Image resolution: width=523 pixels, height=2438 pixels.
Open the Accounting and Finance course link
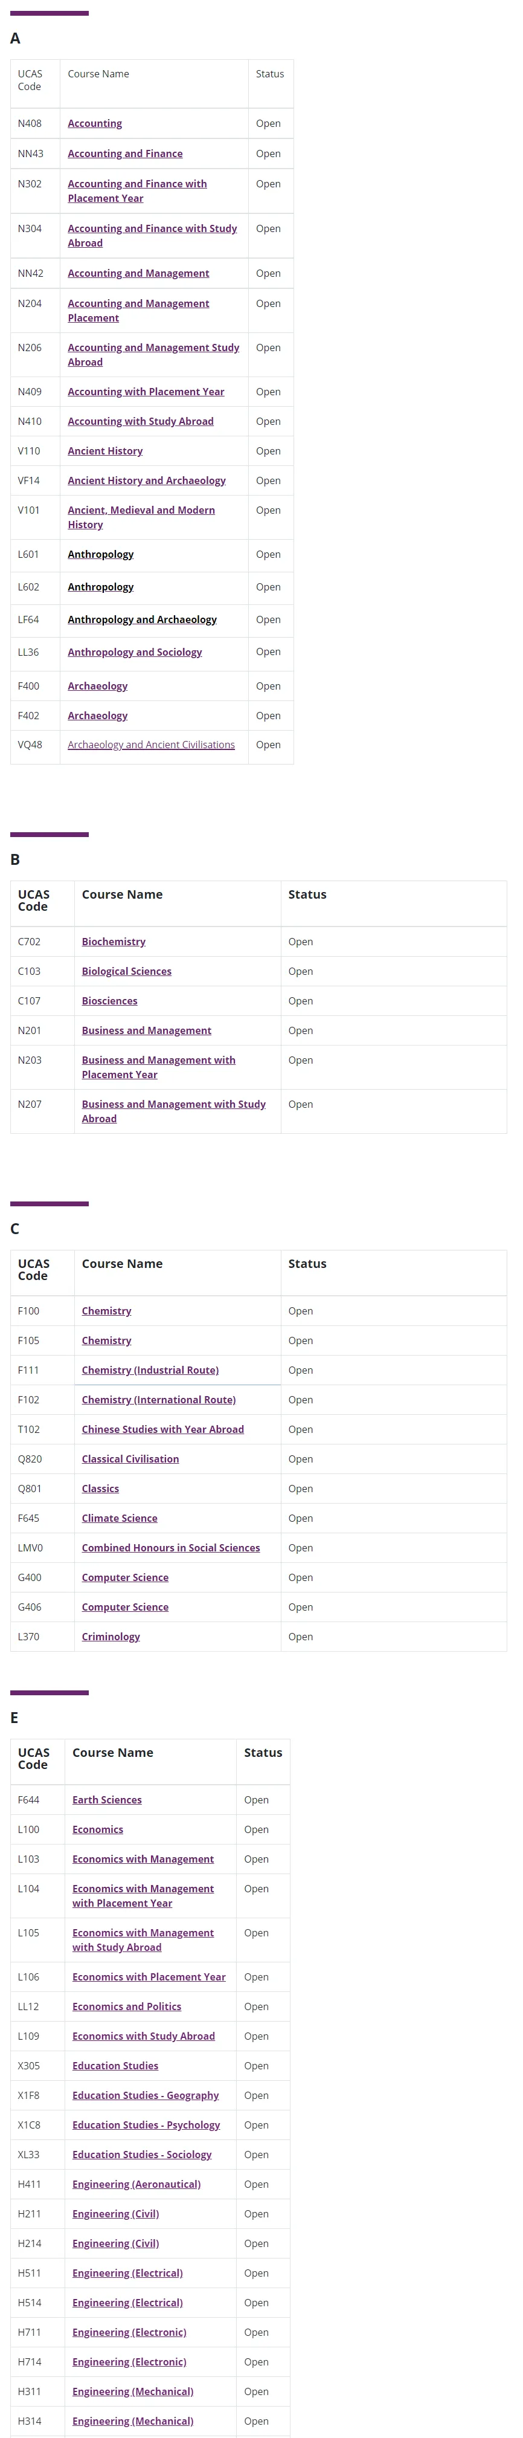[125, 154]
